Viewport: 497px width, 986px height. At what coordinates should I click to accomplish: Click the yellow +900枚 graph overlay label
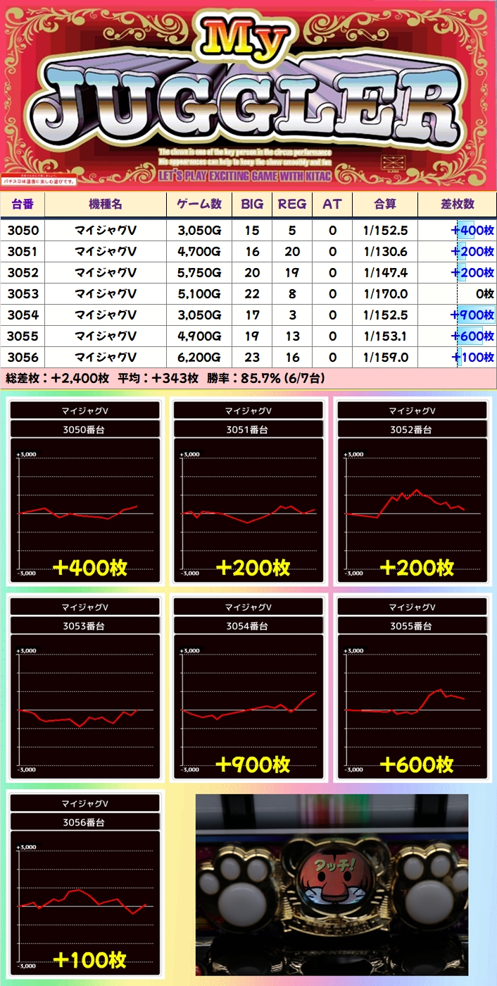pyautogui.click(x=252, y=764)
